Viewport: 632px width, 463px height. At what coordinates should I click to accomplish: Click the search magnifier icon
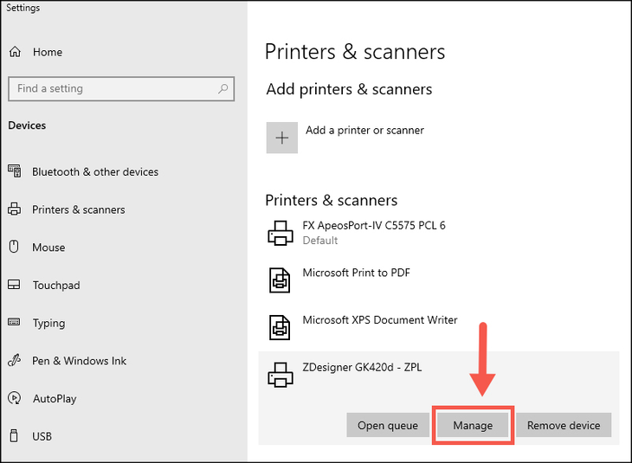pos(223,88)
